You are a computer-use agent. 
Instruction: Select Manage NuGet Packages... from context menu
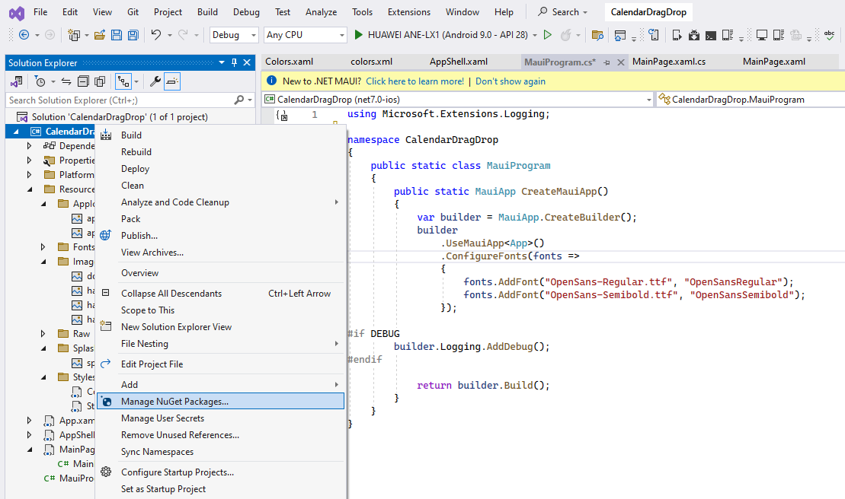220,401
